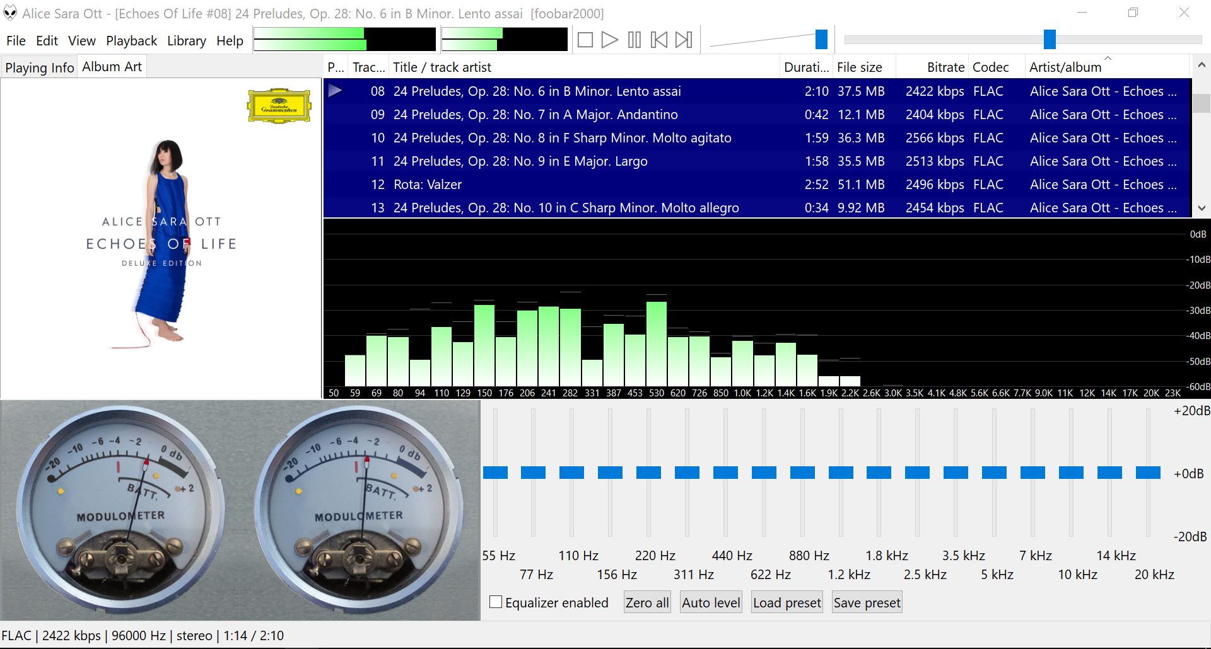Click the 311 Hz equalizer band slider
The width and height of the screenshot is (1211, 649).
point(687,473)
